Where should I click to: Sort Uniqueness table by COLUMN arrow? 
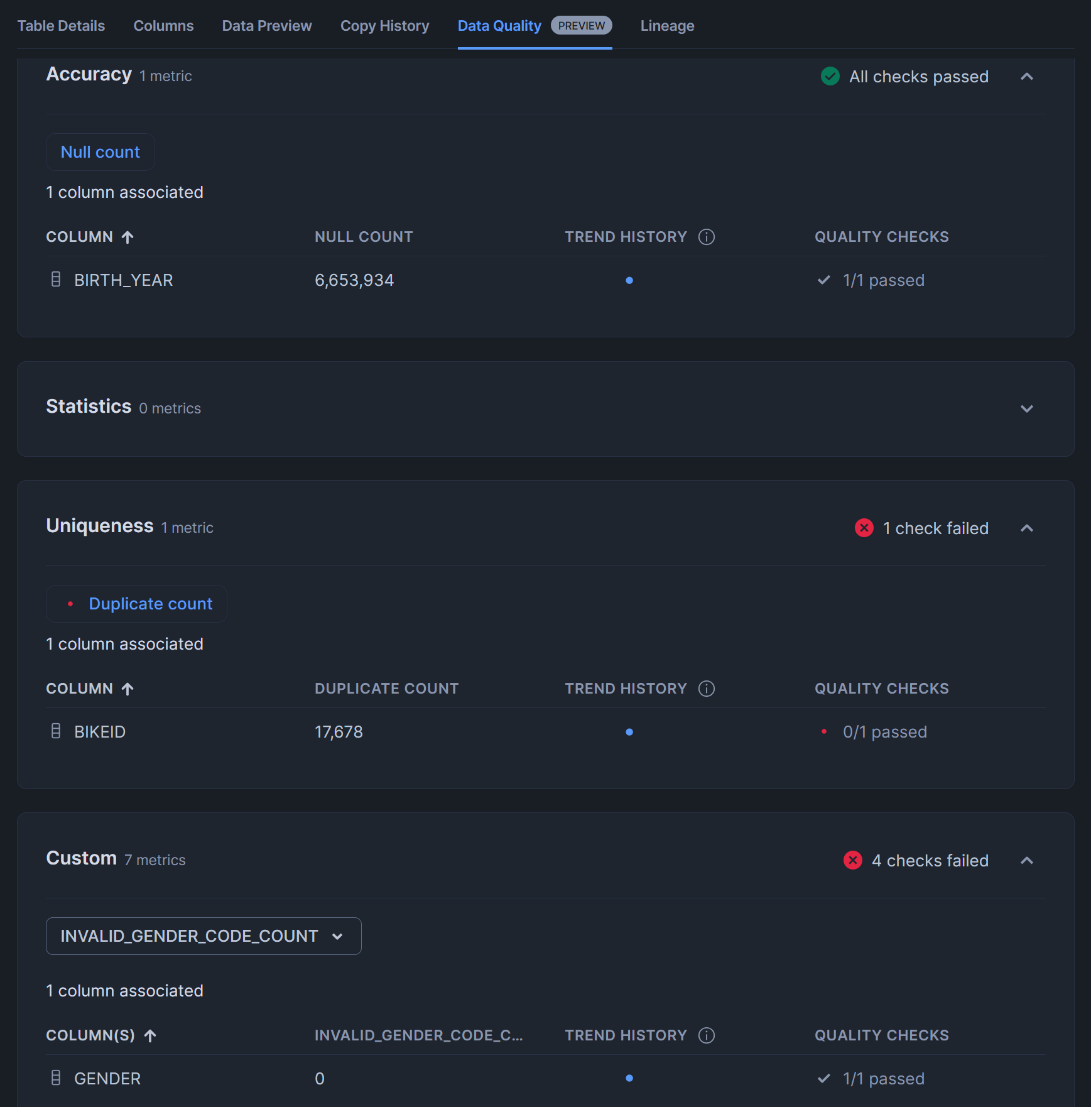point(128,689)
